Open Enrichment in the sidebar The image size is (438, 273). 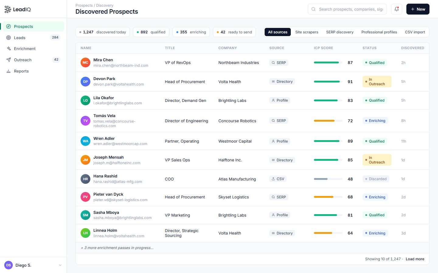coord(33,49)
